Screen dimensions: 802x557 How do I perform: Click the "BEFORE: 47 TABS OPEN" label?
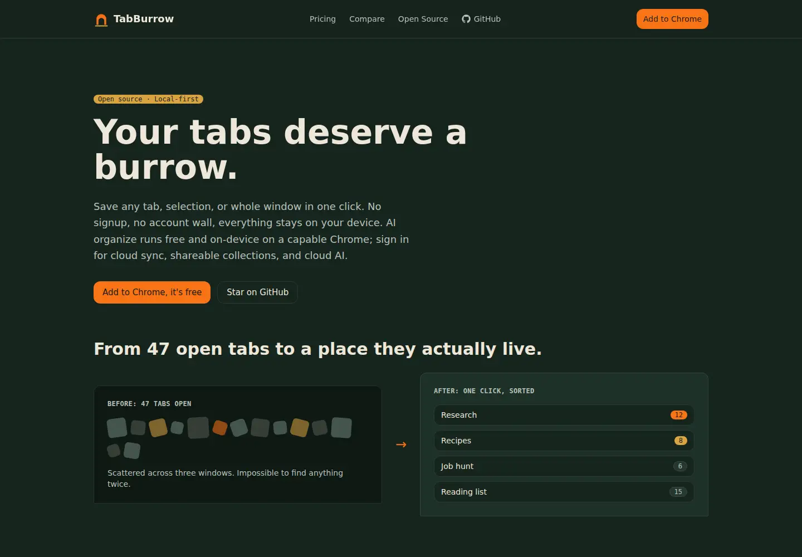coord(149,404)
